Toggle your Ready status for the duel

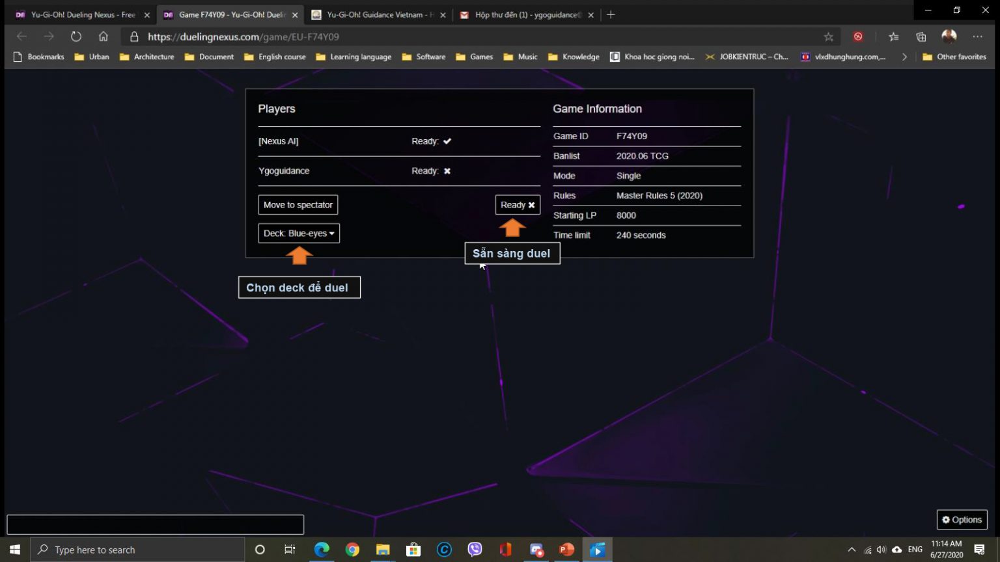tap(516, 204)
